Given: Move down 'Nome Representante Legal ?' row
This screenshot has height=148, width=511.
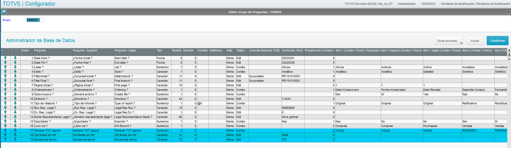Looking at the screenshot, I should [x=15, y=117].
